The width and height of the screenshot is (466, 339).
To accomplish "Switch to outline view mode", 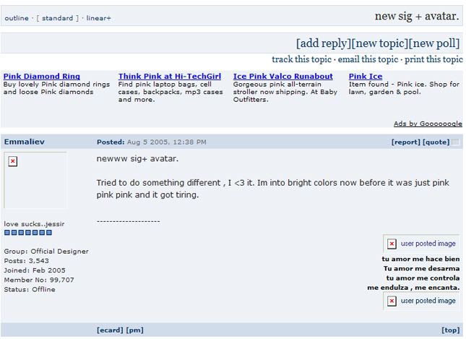I will (17, 18).
